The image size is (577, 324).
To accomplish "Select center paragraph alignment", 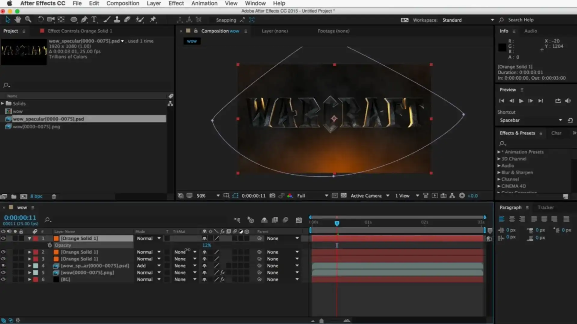I will 512,219.
